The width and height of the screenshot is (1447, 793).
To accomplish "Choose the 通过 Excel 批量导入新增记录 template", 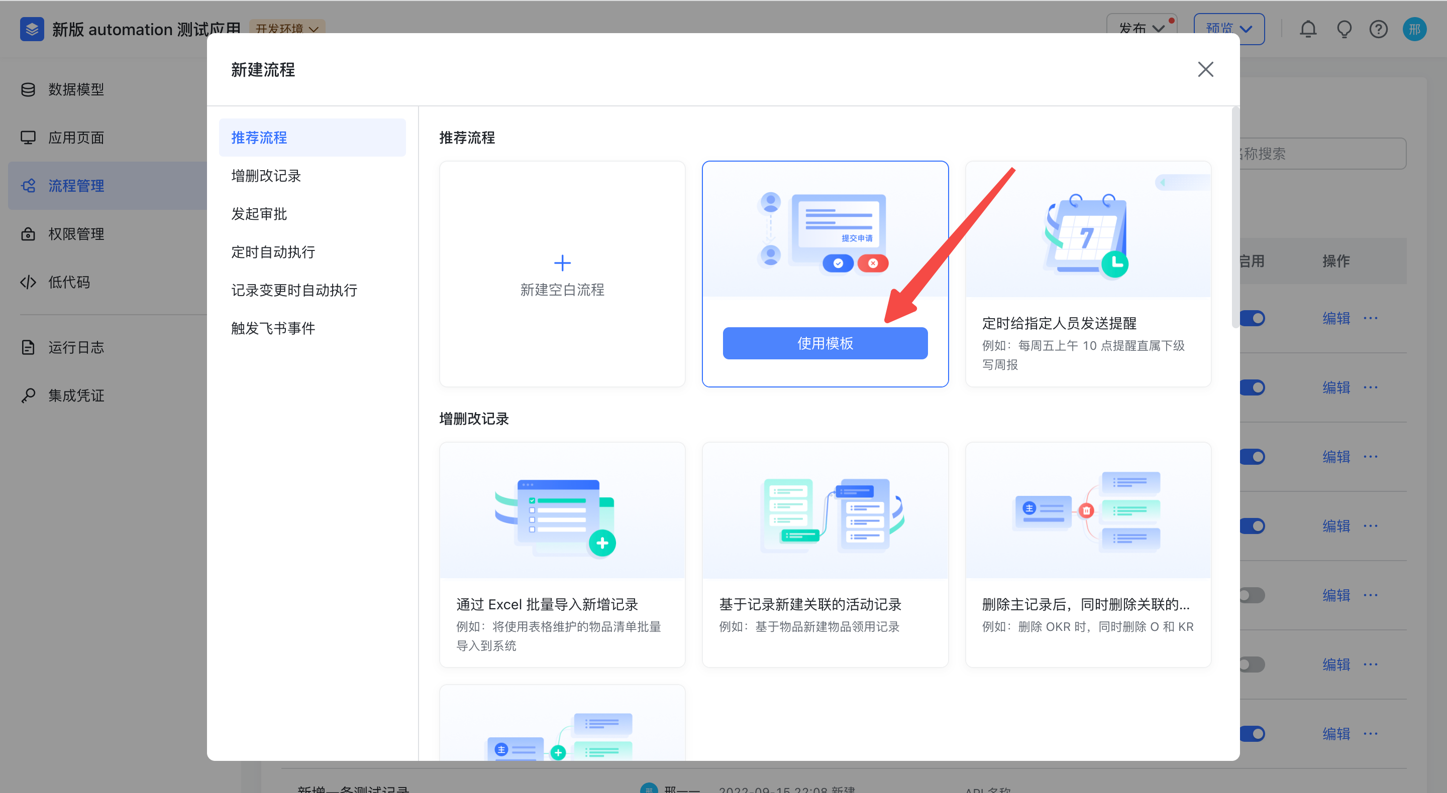I will click(x=562, y=555).
